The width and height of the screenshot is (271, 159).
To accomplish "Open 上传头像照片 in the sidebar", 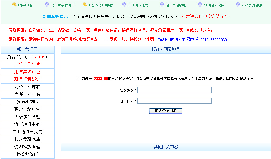I will 27,65.
